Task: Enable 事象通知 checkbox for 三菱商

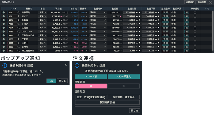Action: pos(195,39)
